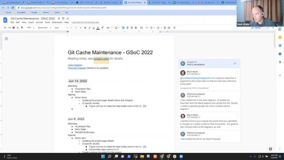Open the Keep side panel icon
The width and height of the screenshot is (284, 160).
(x=280, y=37)
